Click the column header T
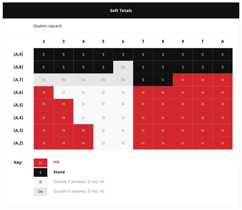Screen dimensions: 242x210 click(x=203, y=41)
